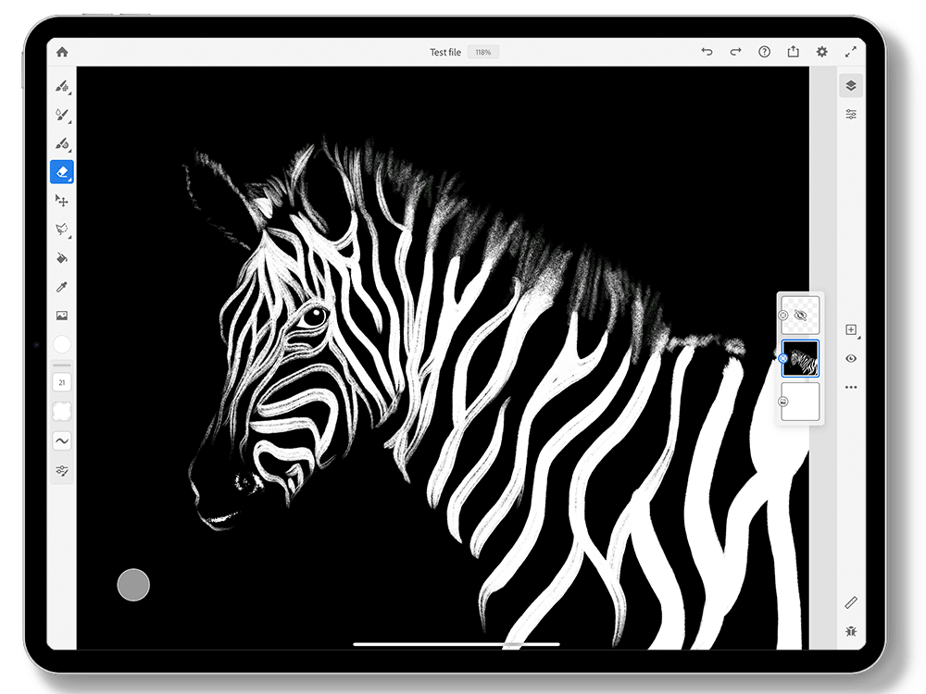Open the Share export menu
The image size is (926, 694).
click(793, 53)
